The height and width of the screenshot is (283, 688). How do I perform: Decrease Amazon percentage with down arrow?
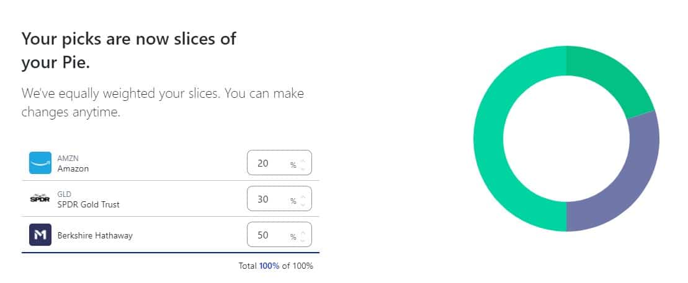coord(303,168)
